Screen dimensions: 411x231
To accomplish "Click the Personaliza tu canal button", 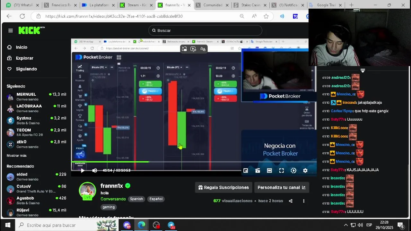I will tap(281, 187).
